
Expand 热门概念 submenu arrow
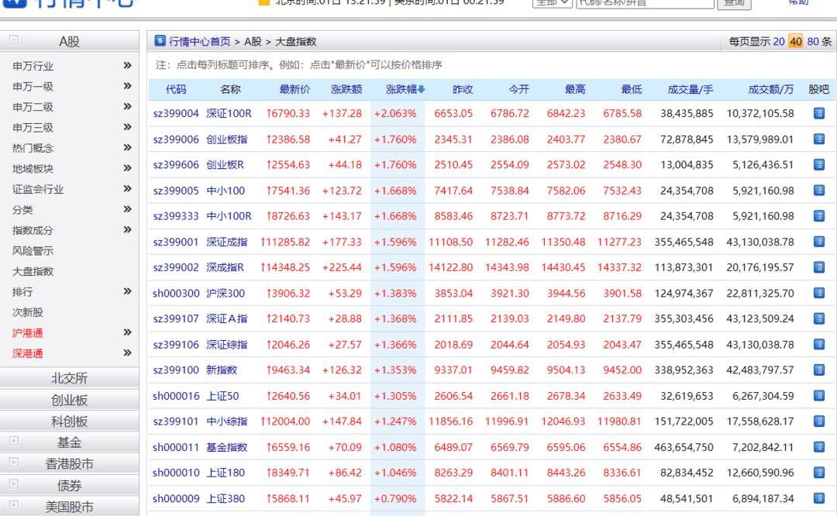(127, 147)
